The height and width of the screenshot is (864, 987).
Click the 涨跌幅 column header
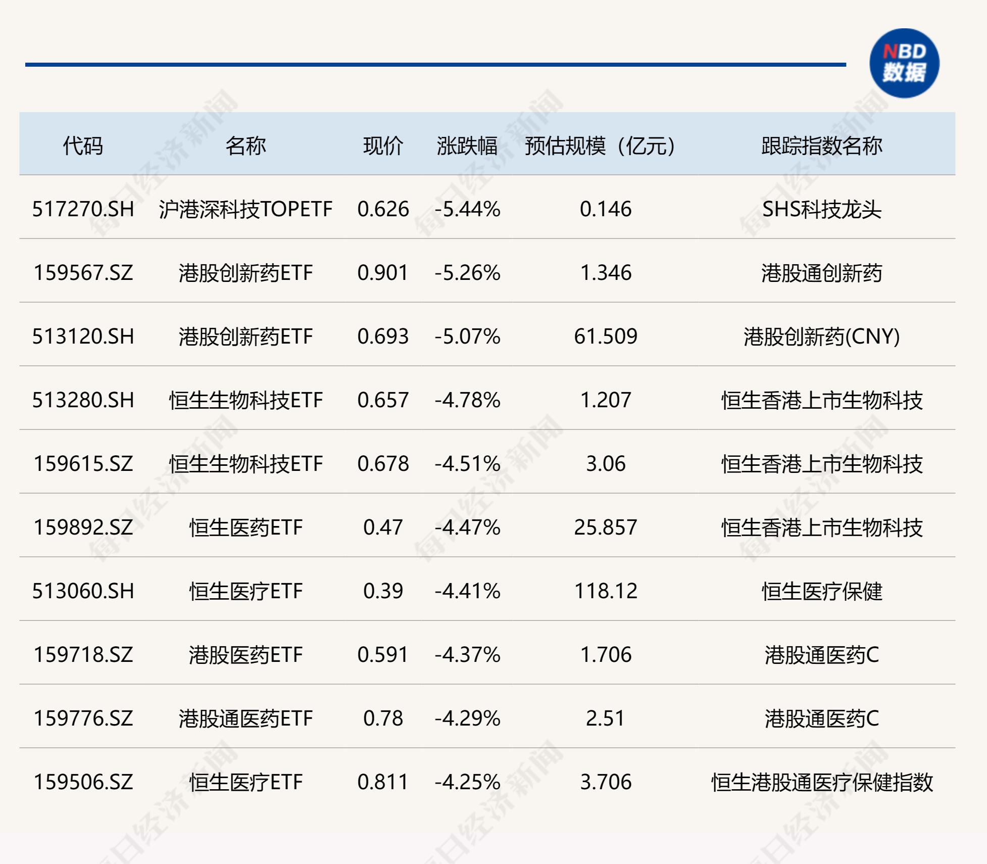coord(467,146)
